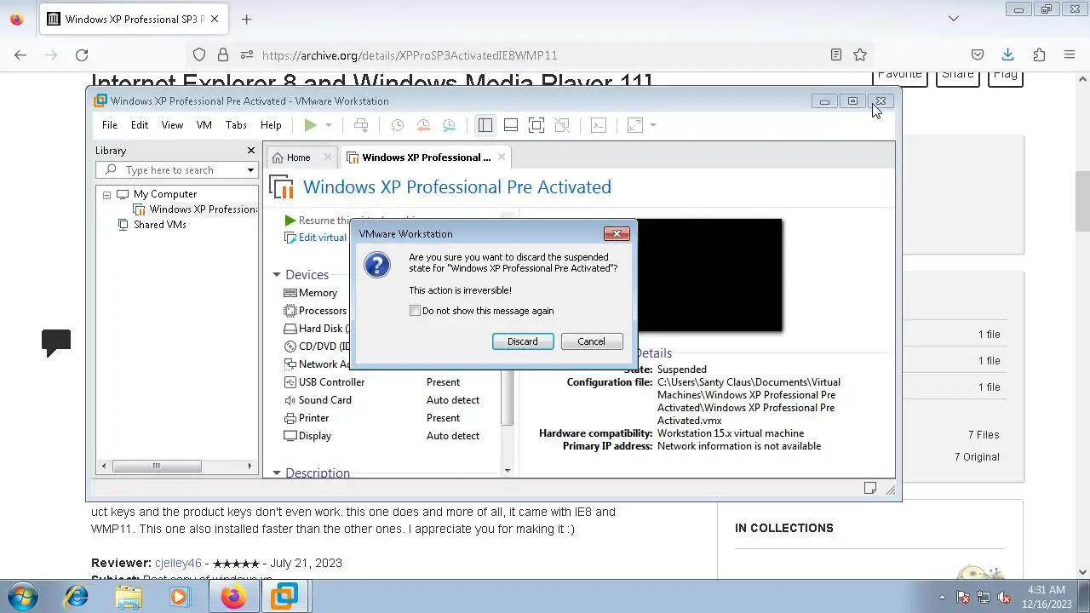This screenshot has width=1090, height=613.
Task: Open the stretch display dropdown arrow
Action: point(653,125)
